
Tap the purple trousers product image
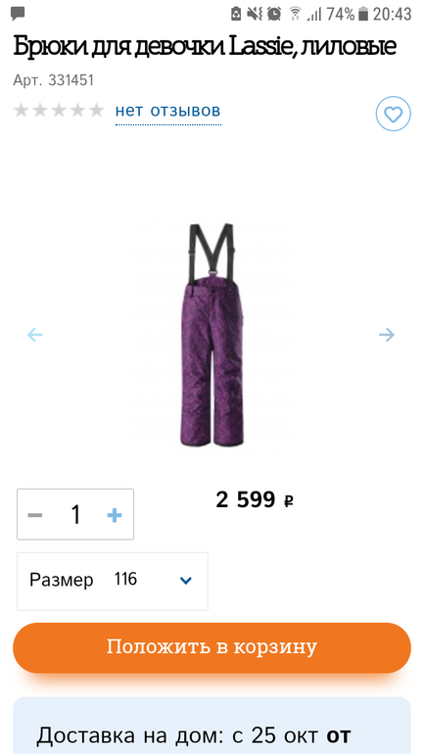212,335
